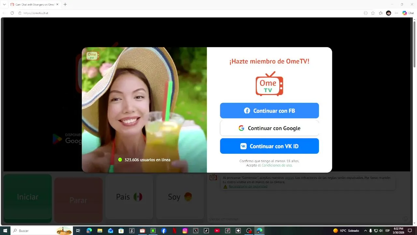Click '323.606 usuarios en línea' text
This screenshot has width=417, height=235.
pos(147,160)
